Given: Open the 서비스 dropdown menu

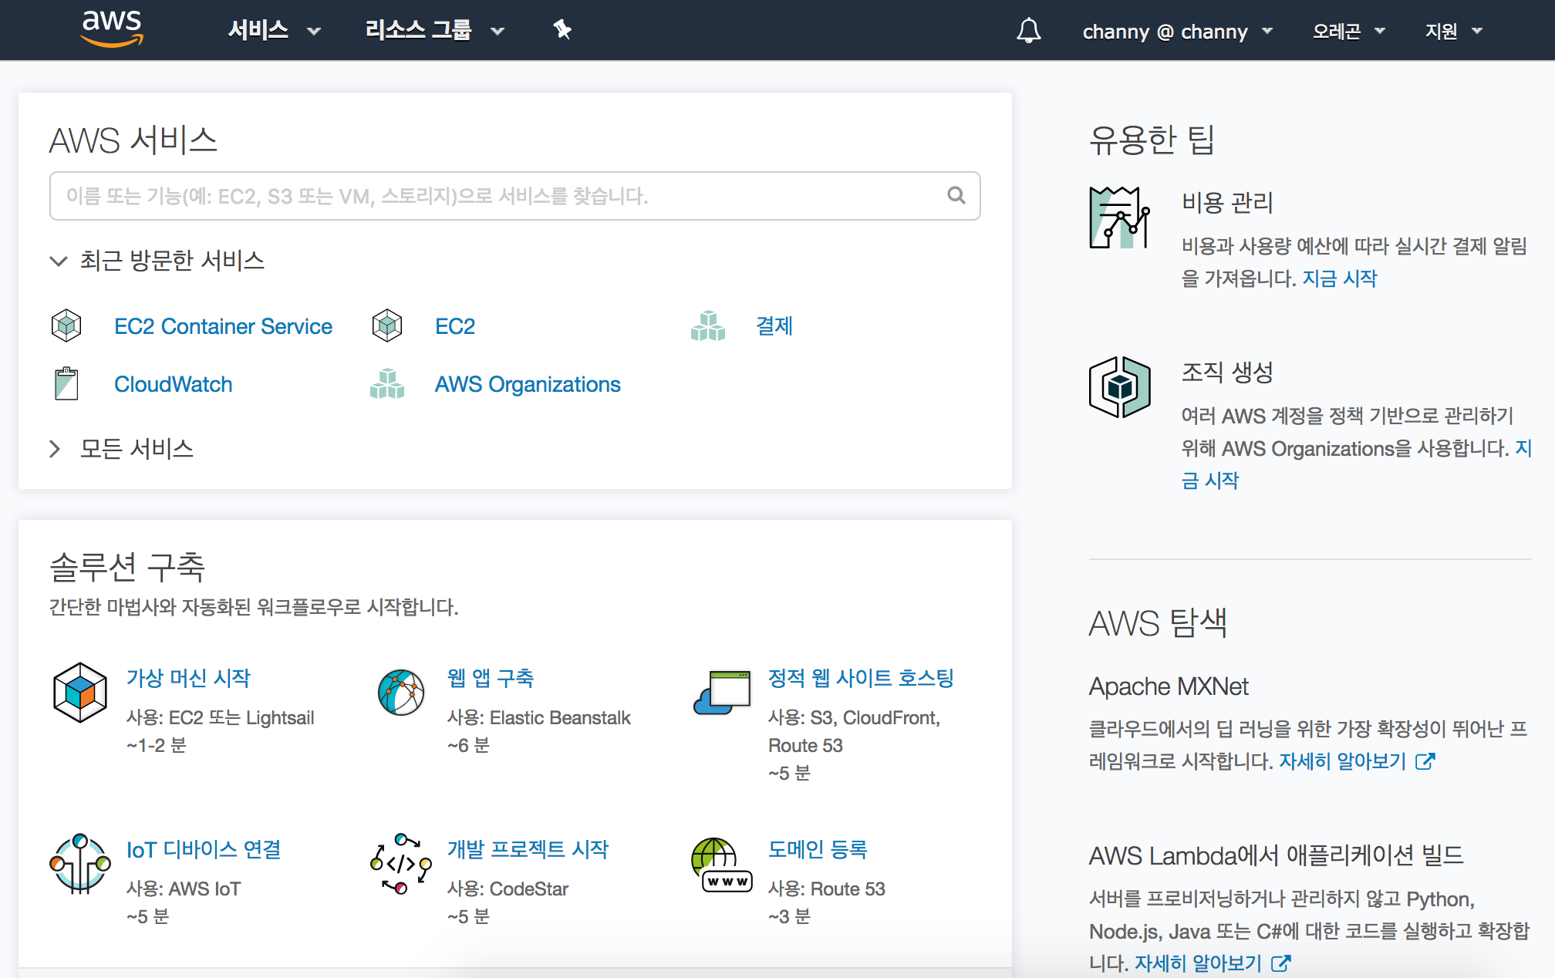Looking at the screenshot, I should coord(274,31).
